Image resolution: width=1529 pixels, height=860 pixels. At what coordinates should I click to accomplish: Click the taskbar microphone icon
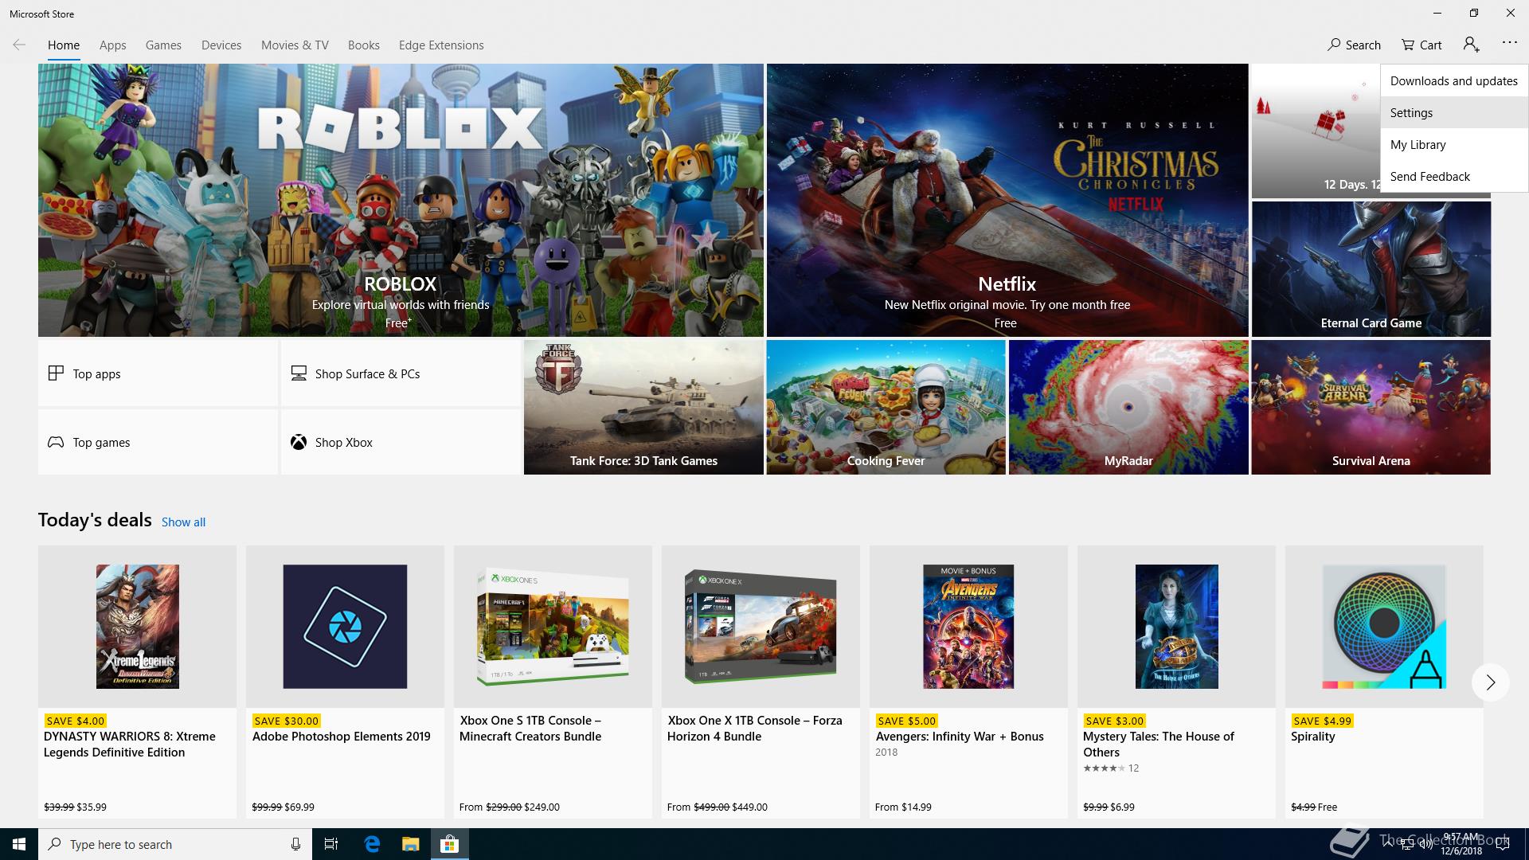(295, 844)
